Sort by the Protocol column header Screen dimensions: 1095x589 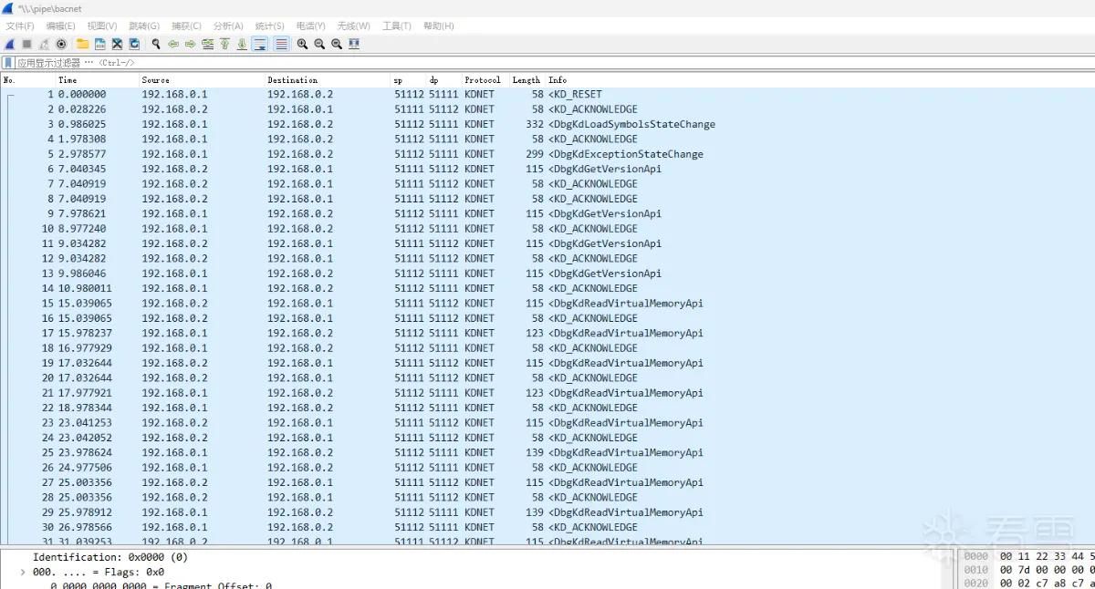coord(483,80)
